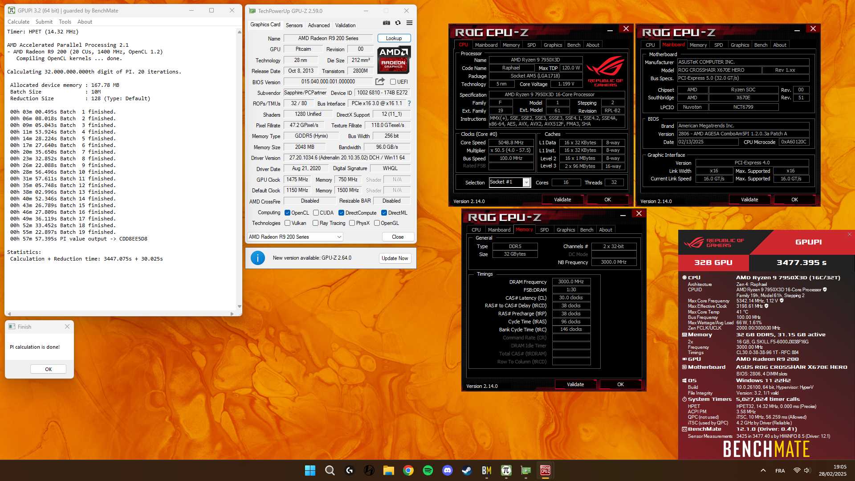The height and width of the screenshot is (481, 855).
Task: Click the FRA language indicator in tray
Action: point(780,471)
